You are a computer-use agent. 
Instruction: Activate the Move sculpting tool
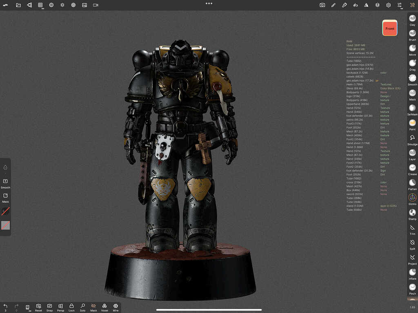click(411, 48)
